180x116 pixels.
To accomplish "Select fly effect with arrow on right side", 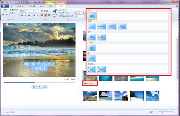I will pyautogui.click(x=91, y=37).
